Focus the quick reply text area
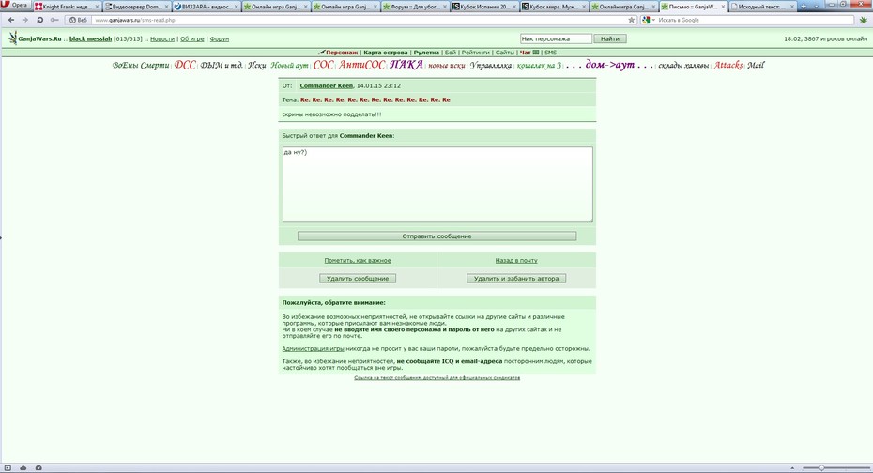The image size is (873, 473). coord(437,185)
